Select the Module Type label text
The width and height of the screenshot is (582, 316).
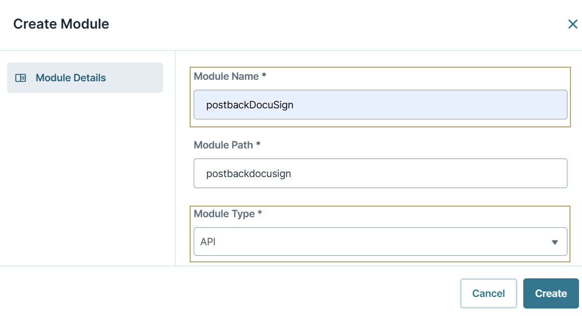(228, 214)
